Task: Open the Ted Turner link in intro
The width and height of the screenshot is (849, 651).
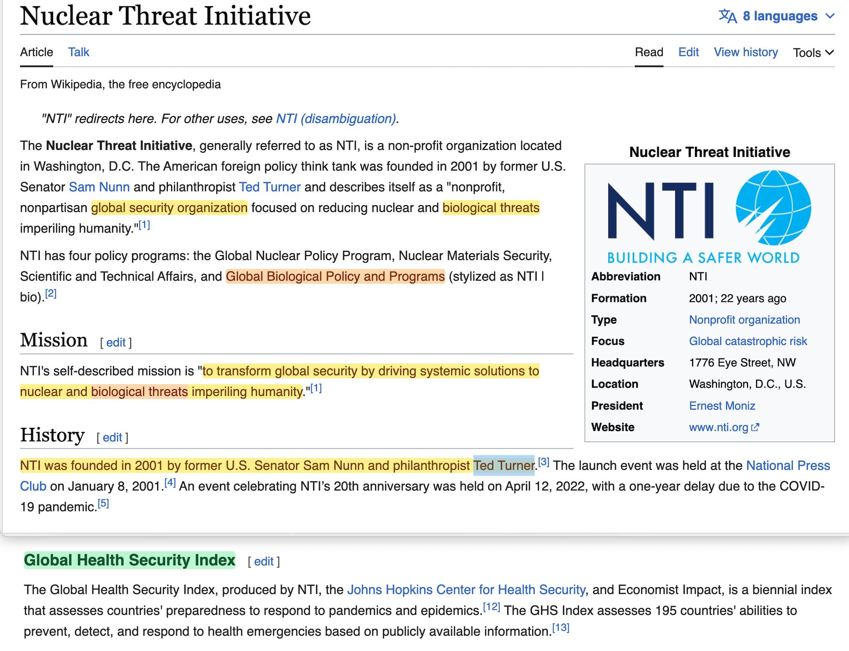Action: click(x=270, y=187)
